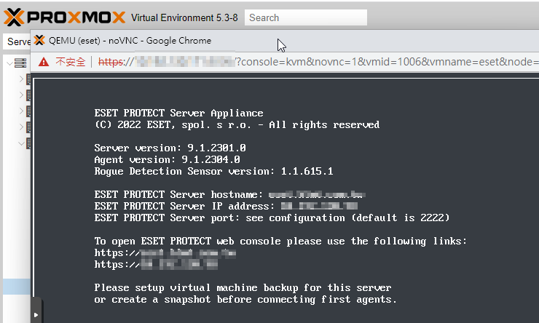Click the first node's server icon
The image size is (539, 323).
(28, 79)
